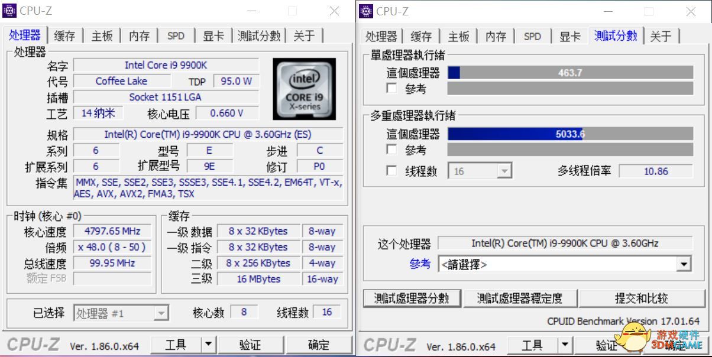Click single-thread score bar showing 463.7
Image resolution: width=712 pixels, height=357 pixels.
point(570,73)
